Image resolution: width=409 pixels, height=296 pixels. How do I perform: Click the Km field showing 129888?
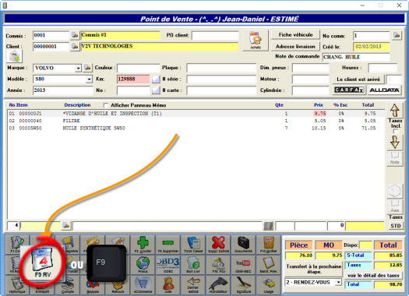(x=133, y=79)
